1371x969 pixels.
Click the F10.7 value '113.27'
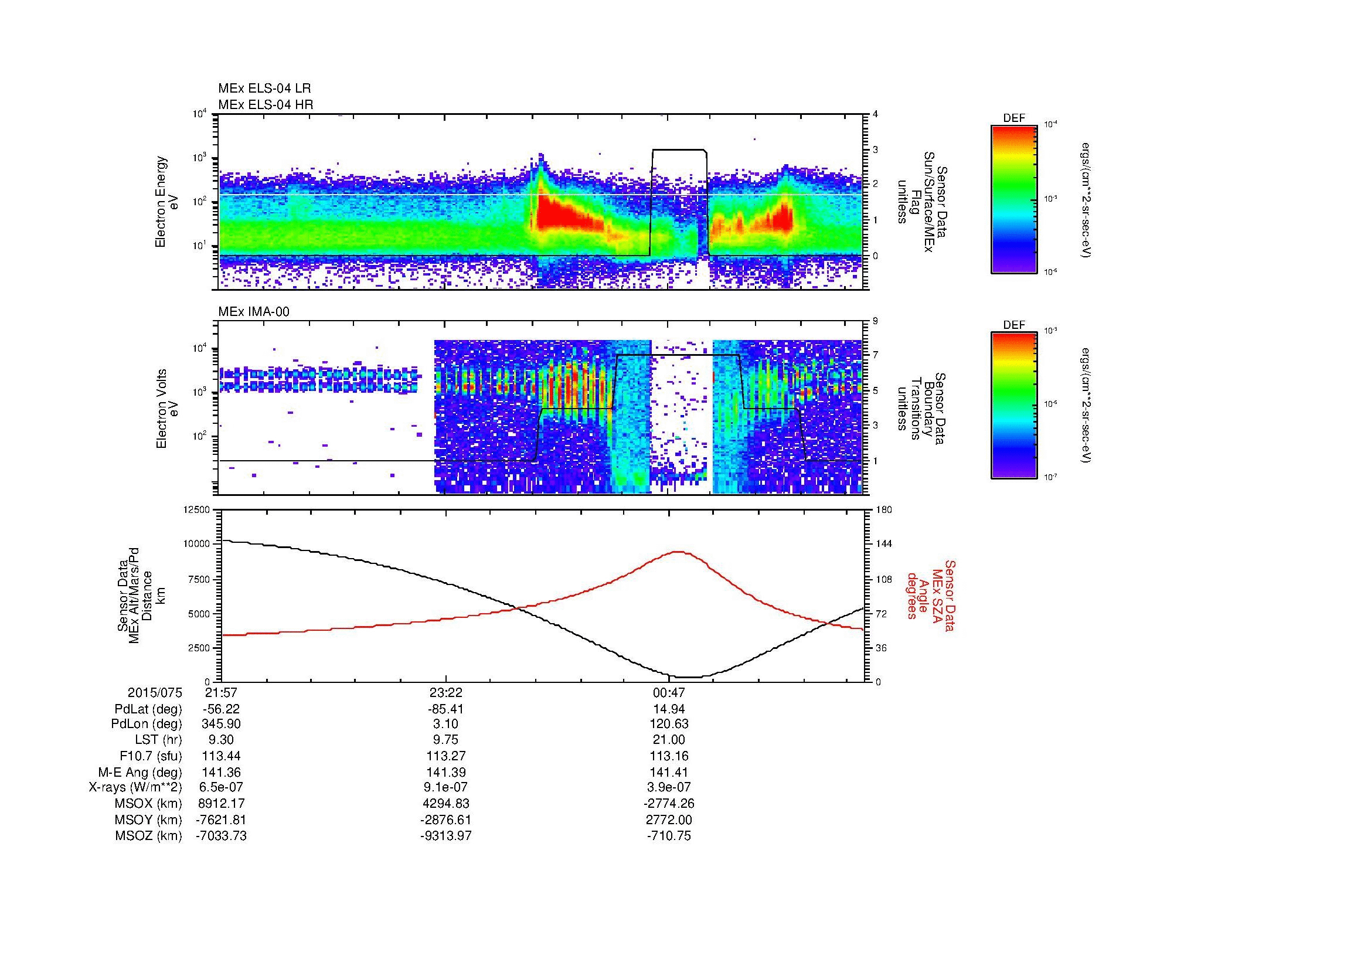coord(445,756)
